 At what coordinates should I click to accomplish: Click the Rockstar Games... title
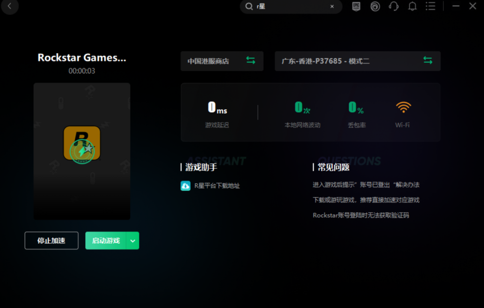point(82,58)
